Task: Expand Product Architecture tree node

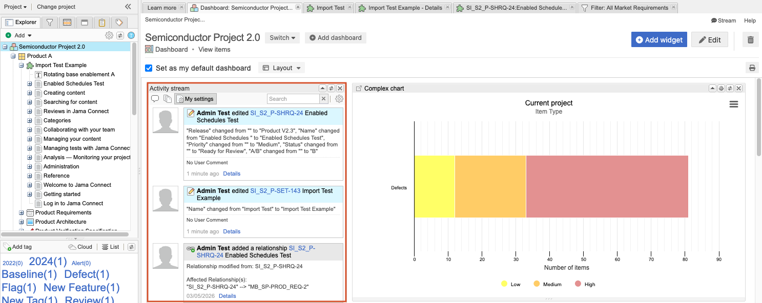Action: 22,222
